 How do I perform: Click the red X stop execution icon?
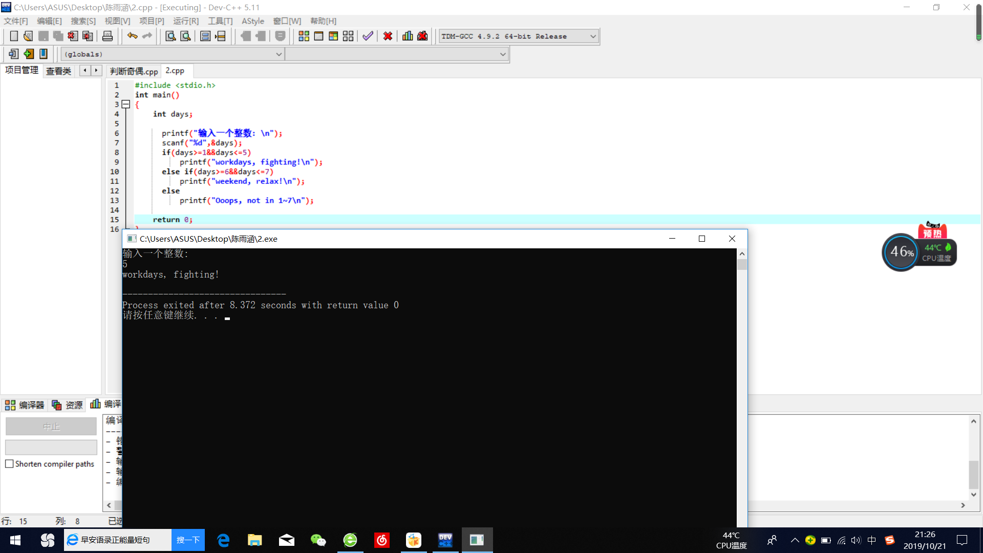coord(388,36)
